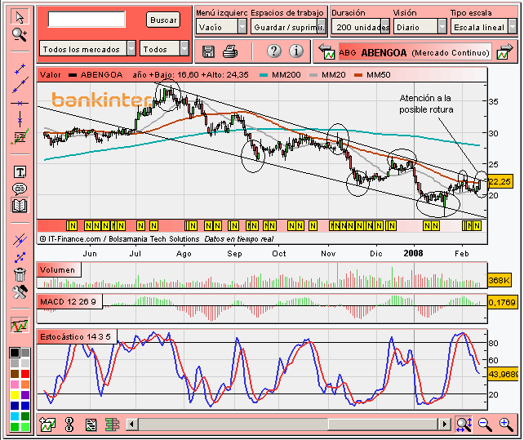Click the trash can delete tool
This screenshot has width=524, height=440.
pos(20,274)
